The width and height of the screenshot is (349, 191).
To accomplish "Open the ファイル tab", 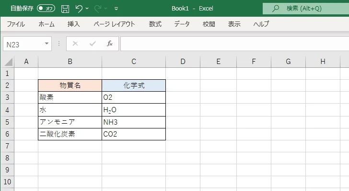I will pyautogui.click(x=15, y=24).
